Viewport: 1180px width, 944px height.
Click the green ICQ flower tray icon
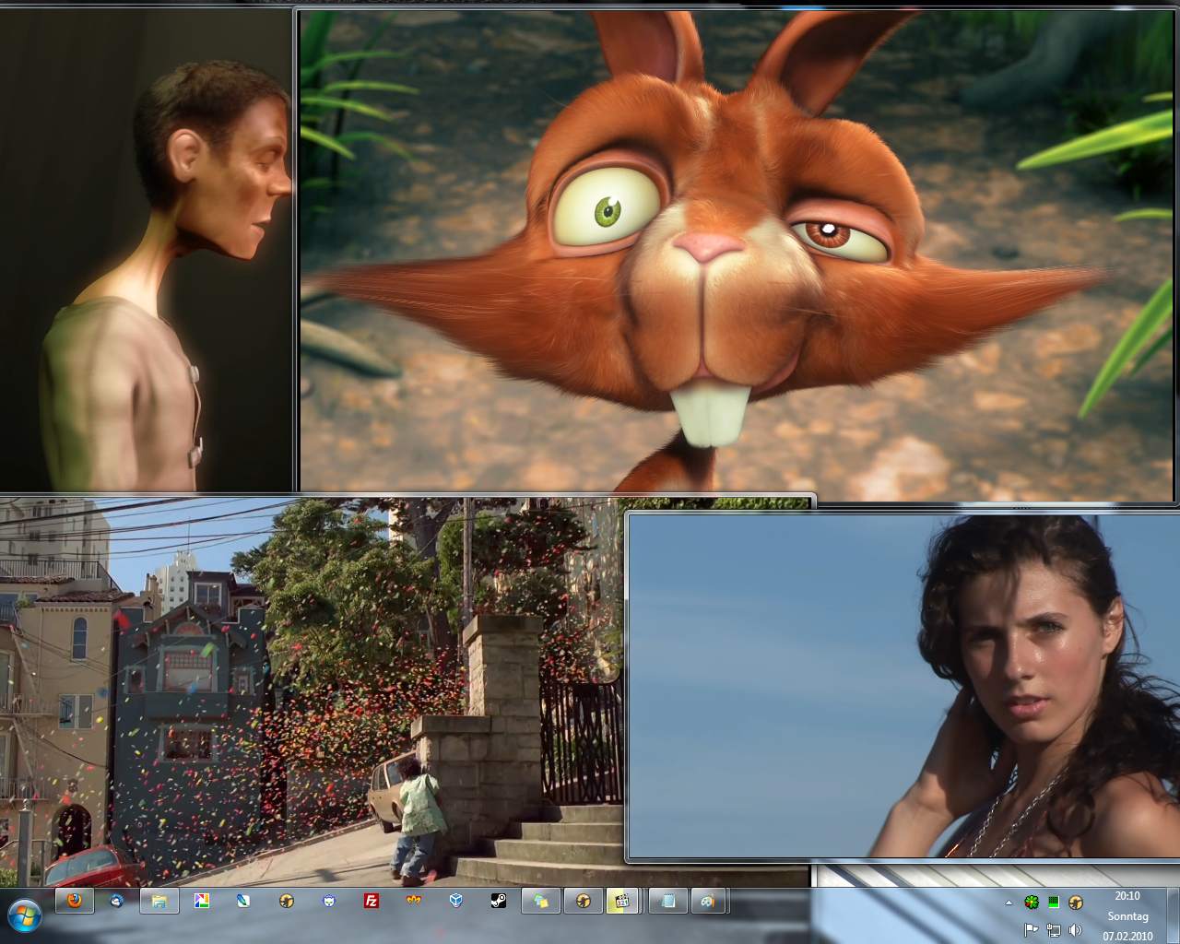(x=1032, y=903)
